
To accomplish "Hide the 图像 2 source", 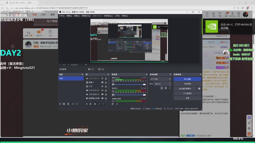I will 102,82.
